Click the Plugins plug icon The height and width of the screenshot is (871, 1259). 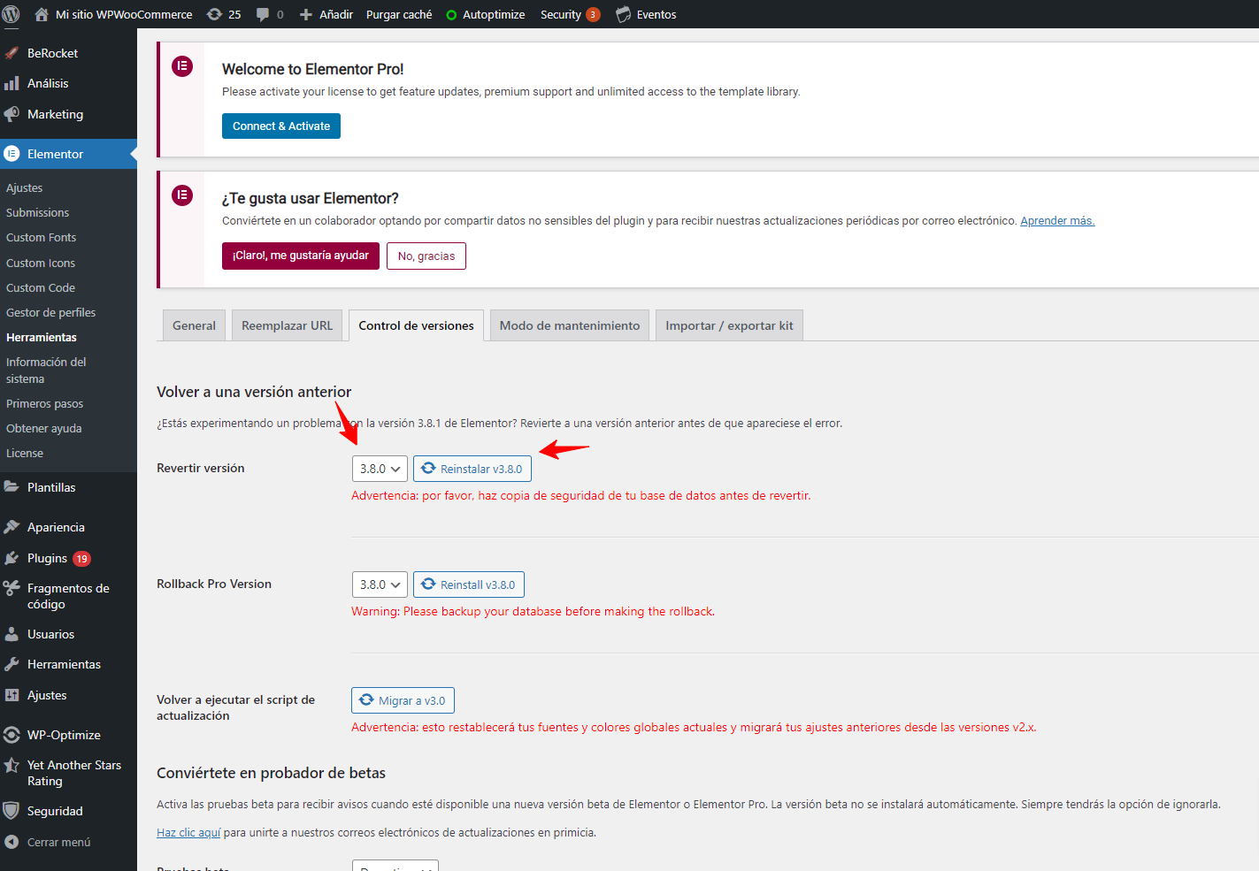pos(12,558)
